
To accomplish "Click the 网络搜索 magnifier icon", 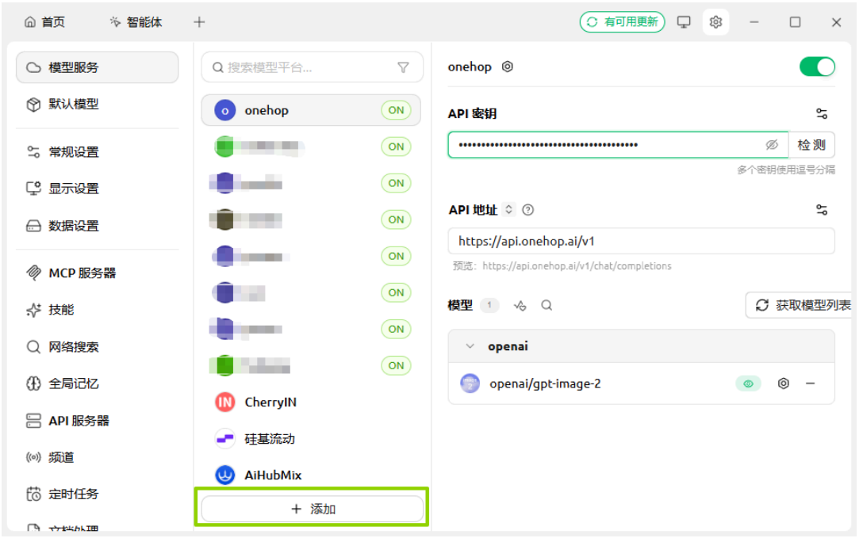I will [33, 348].
